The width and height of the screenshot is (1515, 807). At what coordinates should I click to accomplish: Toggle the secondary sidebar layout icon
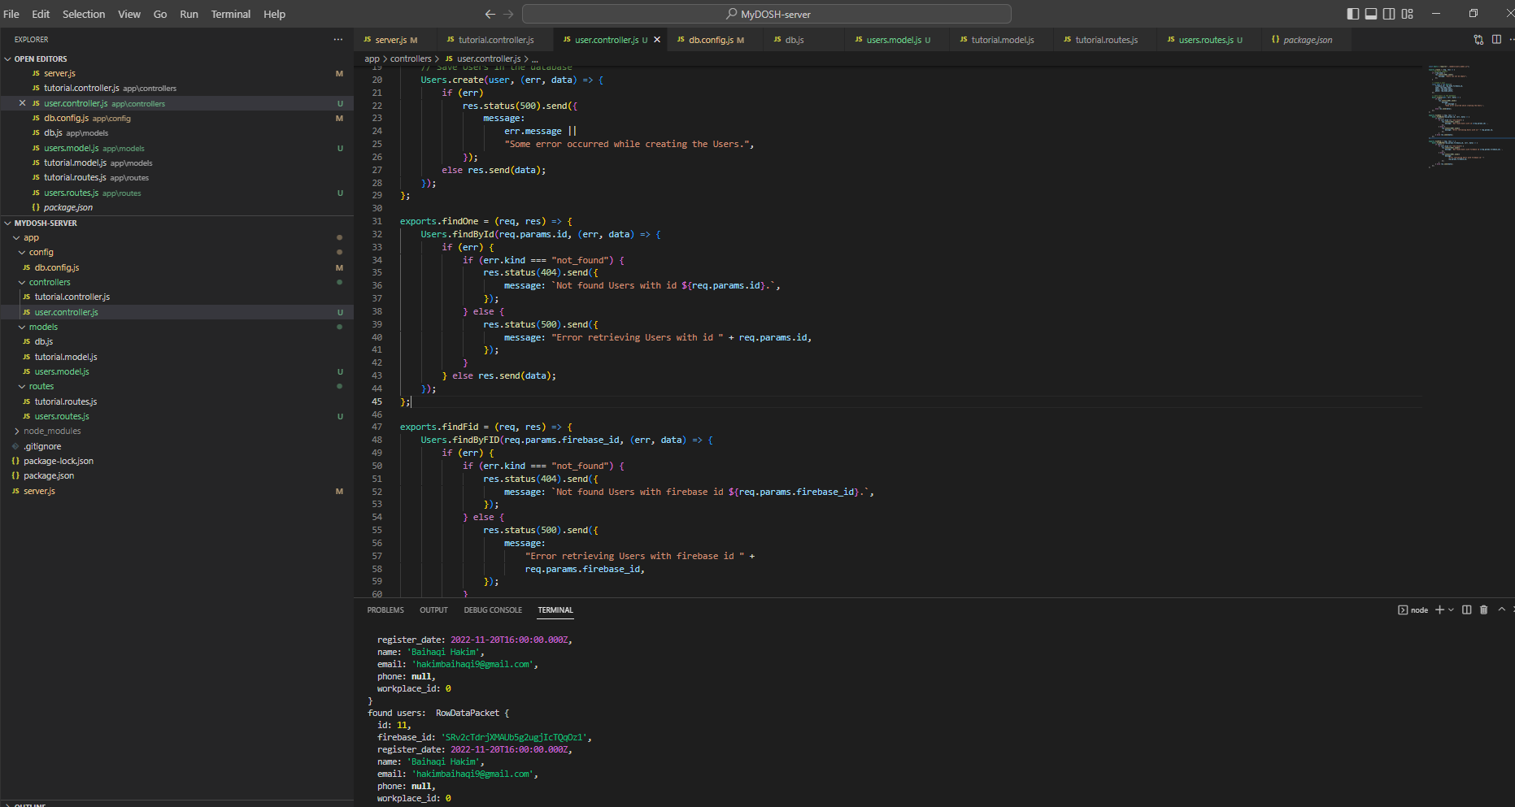pyautogui.click(x=1389, y=14)
